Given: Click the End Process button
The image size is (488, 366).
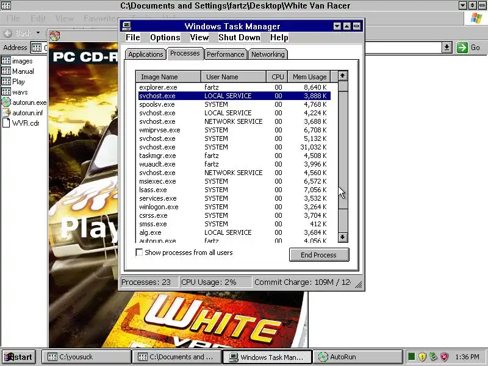Looking at the screenshot, I should (319, 255).
